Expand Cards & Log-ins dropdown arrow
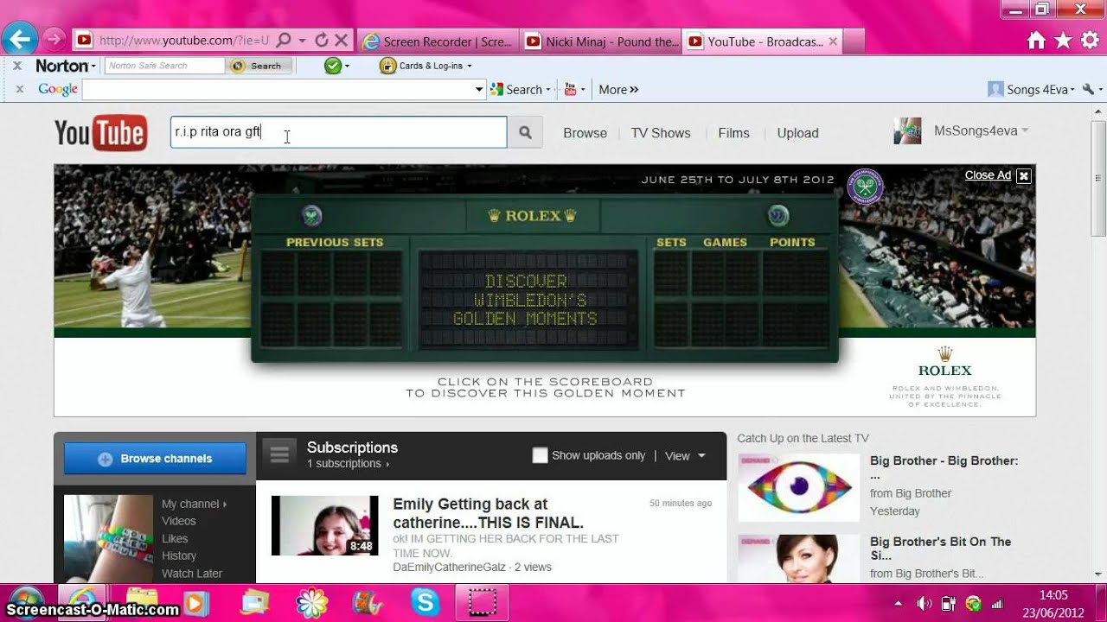The image size is (1107, 622). (x=469, y=66)
